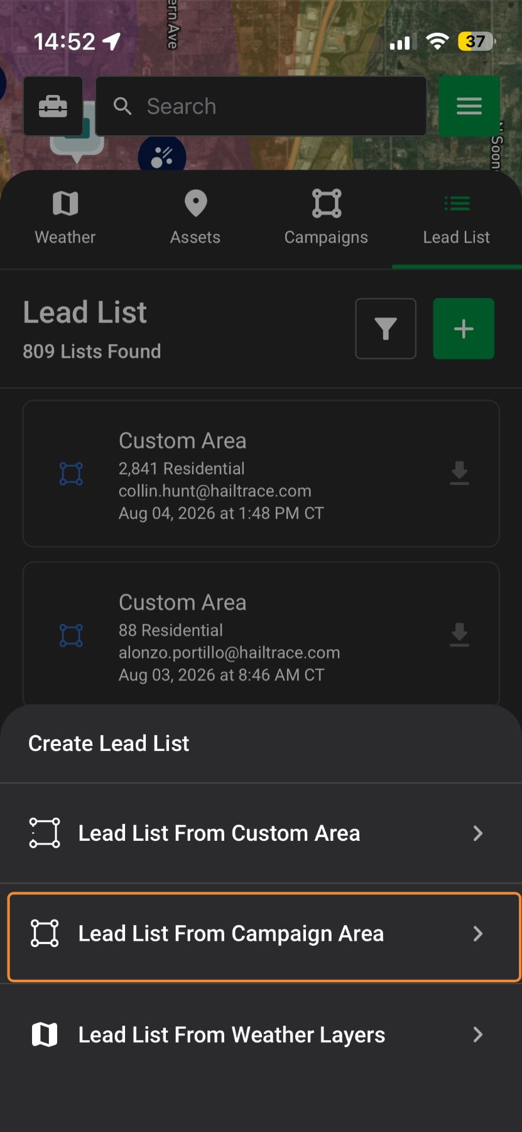Open the briefcase toolbox button
522x1132 pixels.
pos(53,106)
